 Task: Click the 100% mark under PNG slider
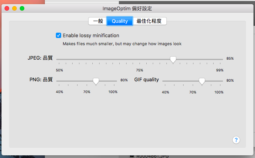click(x=113, y=92)
